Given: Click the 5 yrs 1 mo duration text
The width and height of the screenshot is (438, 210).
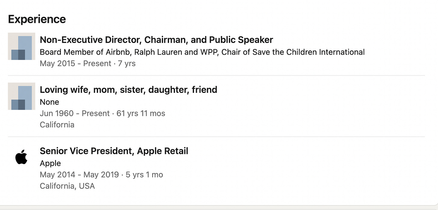Looking at the screenshot, I should (144, 175).
